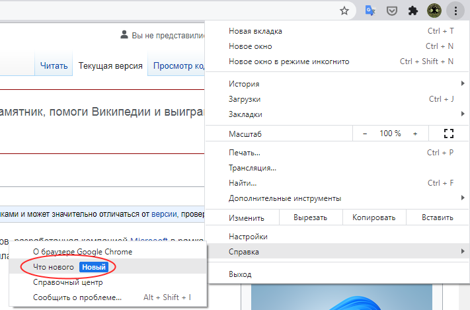Open the user profile avatar
The width and height of the screenshot is (470, 310).
(x=434, y=11)
